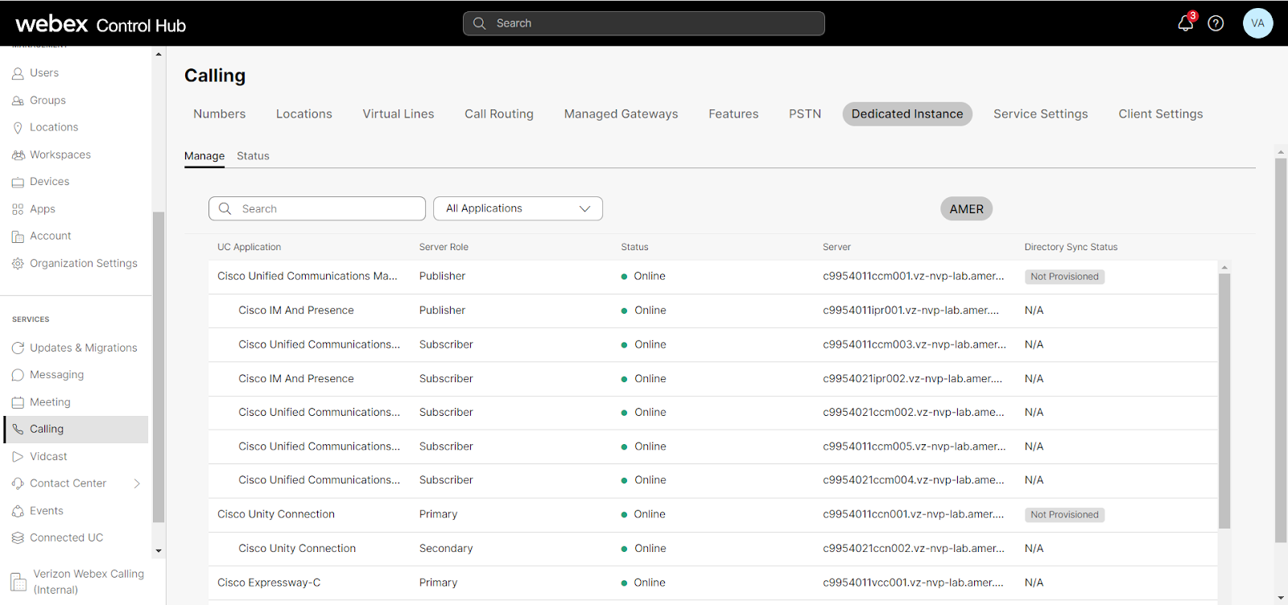1288x605 pixels.
Task: Click the Workspaces sidebar icon
Action: point(18,155)
